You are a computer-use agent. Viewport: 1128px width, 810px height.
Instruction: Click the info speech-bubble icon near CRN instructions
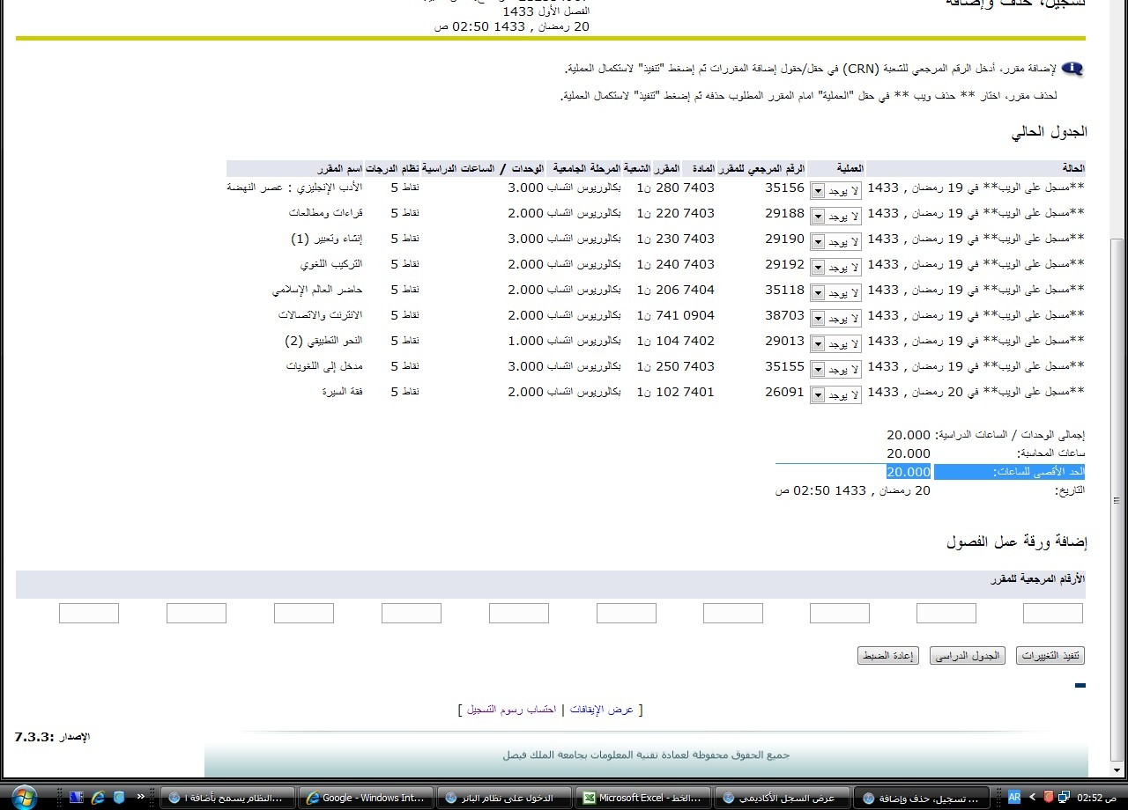click(1072, 69)
